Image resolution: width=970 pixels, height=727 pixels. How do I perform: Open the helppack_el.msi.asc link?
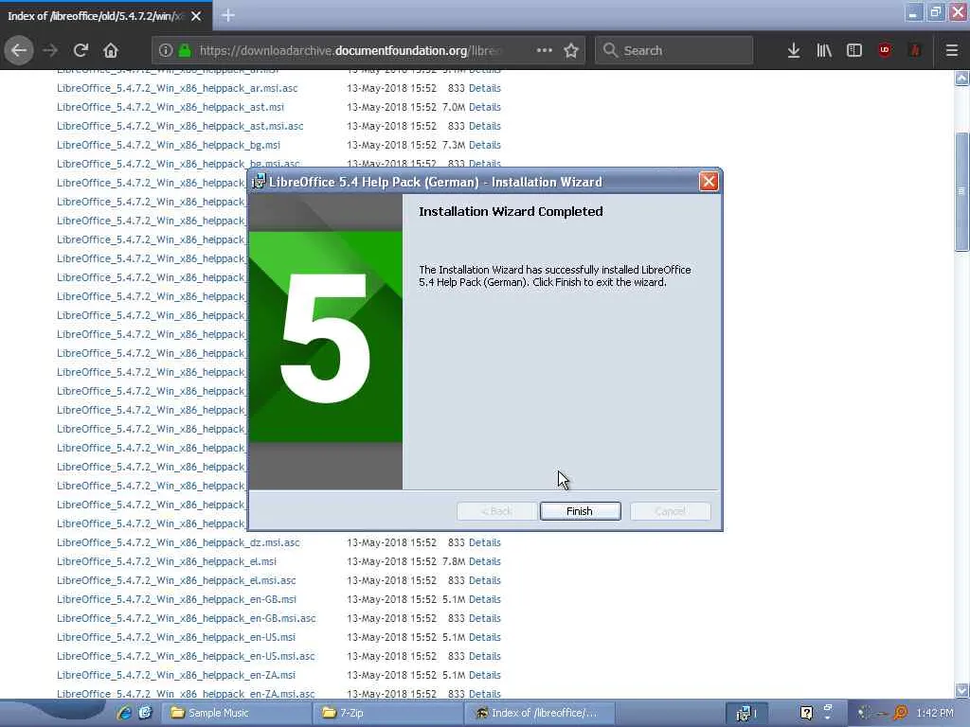[x=176, y=580]
